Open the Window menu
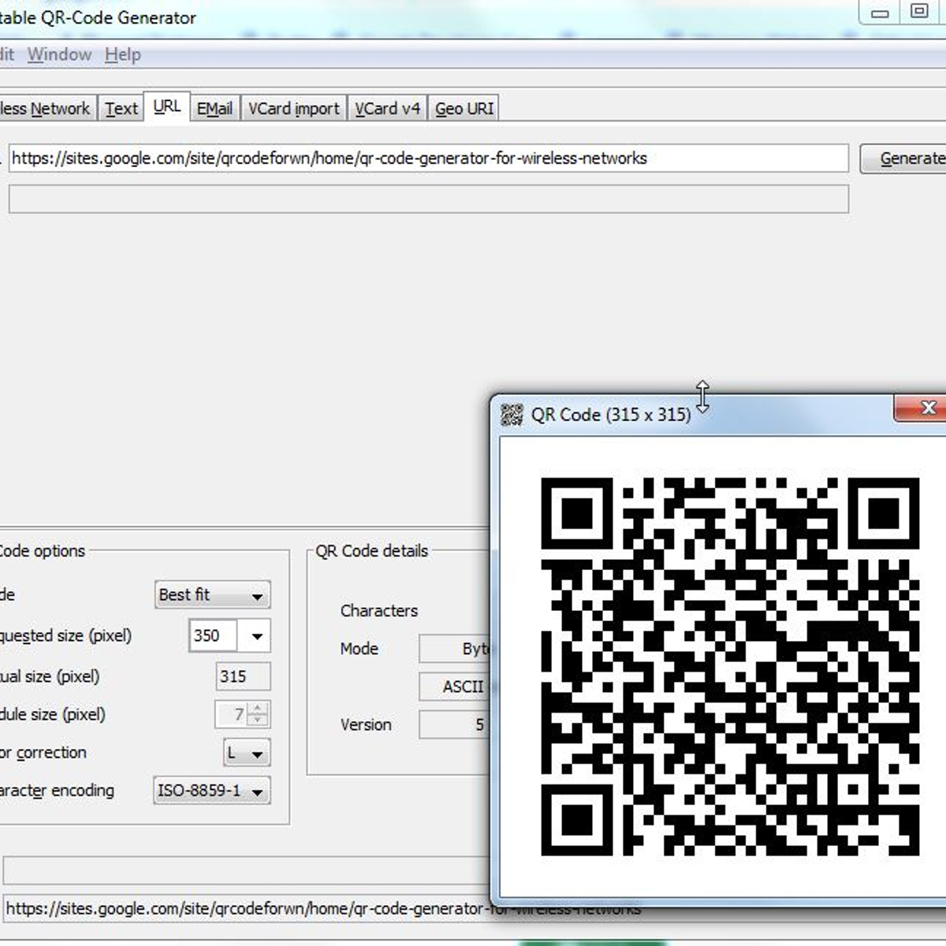The width and height of the screenshot is (946, 946). point(59,54)
